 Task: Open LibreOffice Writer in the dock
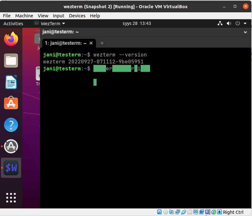click(11, 82)
